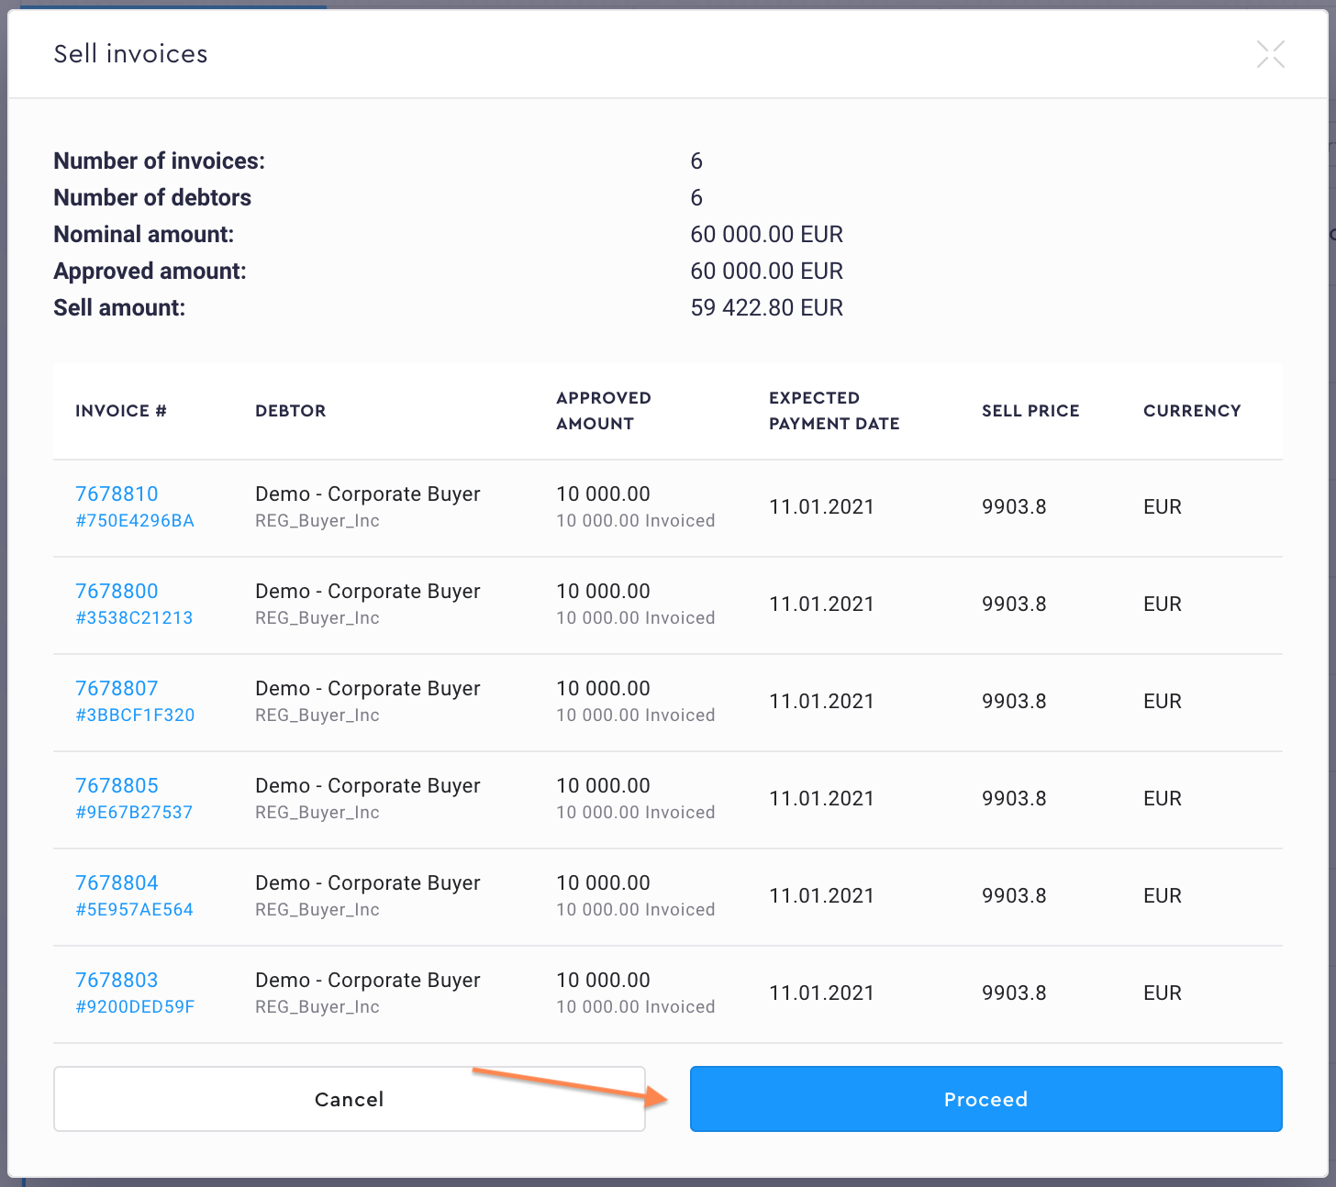Open invoice 7678800 details
1336x1187 pixels.
tap(117, 592)
